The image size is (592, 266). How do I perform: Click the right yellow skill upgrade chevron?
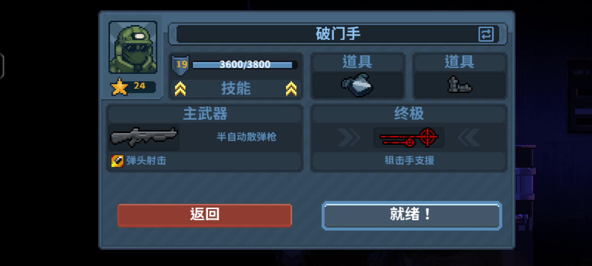click(x=291, y=89)
